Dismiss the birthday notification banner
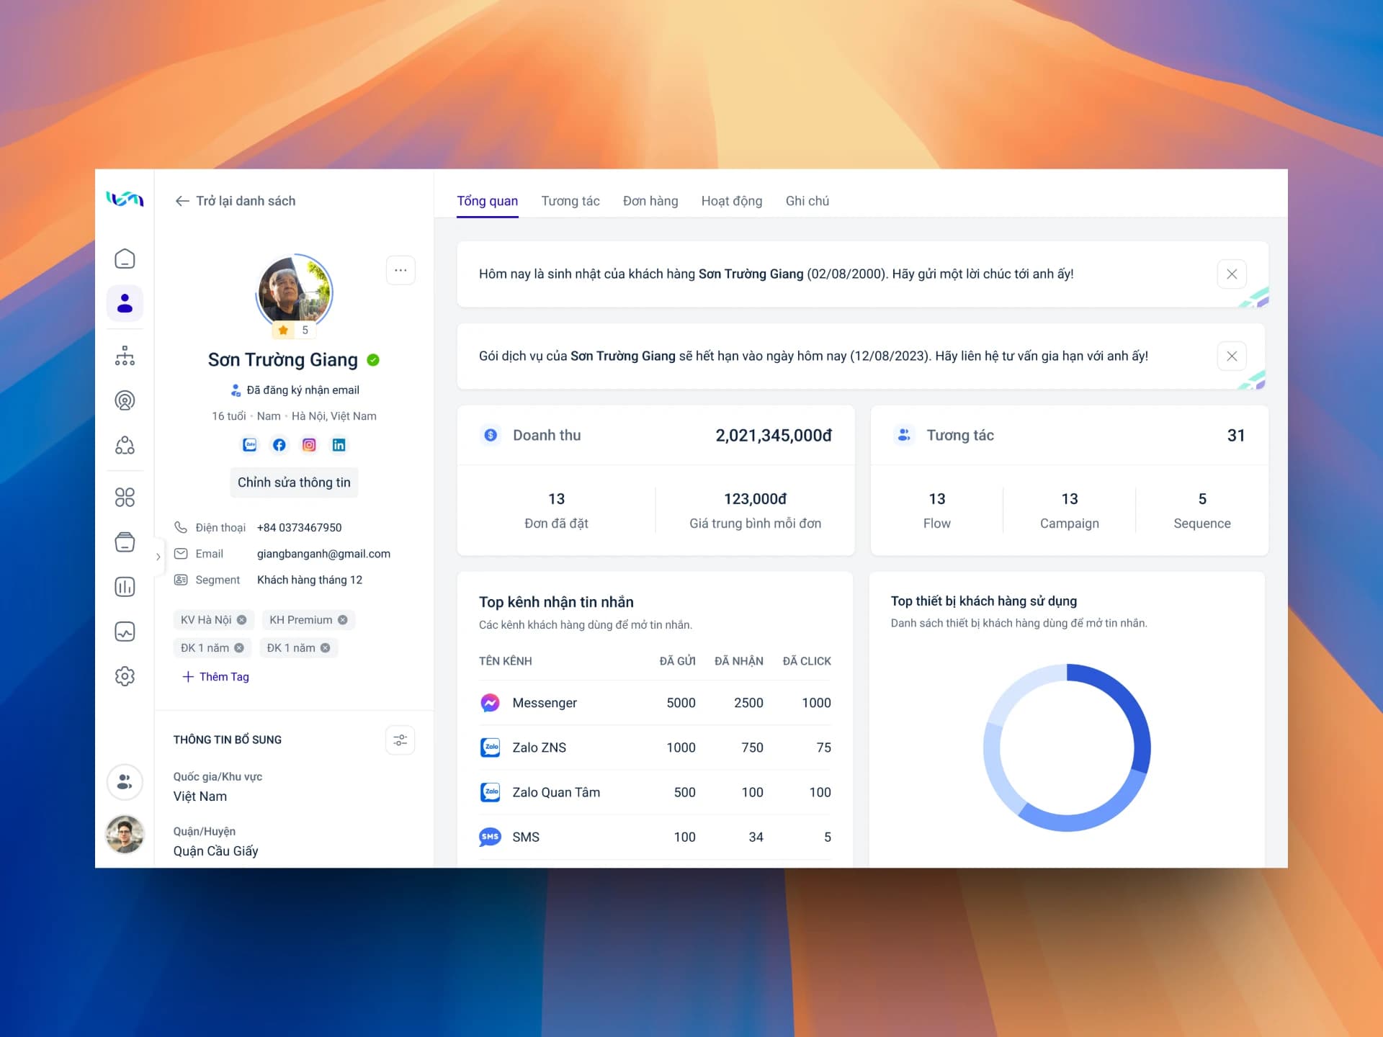 tap(1232, 274)
